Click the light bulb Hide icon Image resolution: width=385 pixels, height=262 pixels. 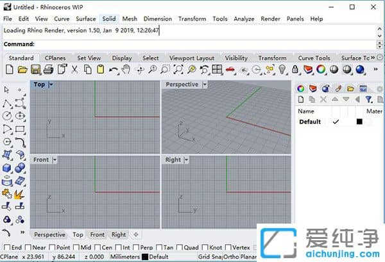[x=282, y=70]
